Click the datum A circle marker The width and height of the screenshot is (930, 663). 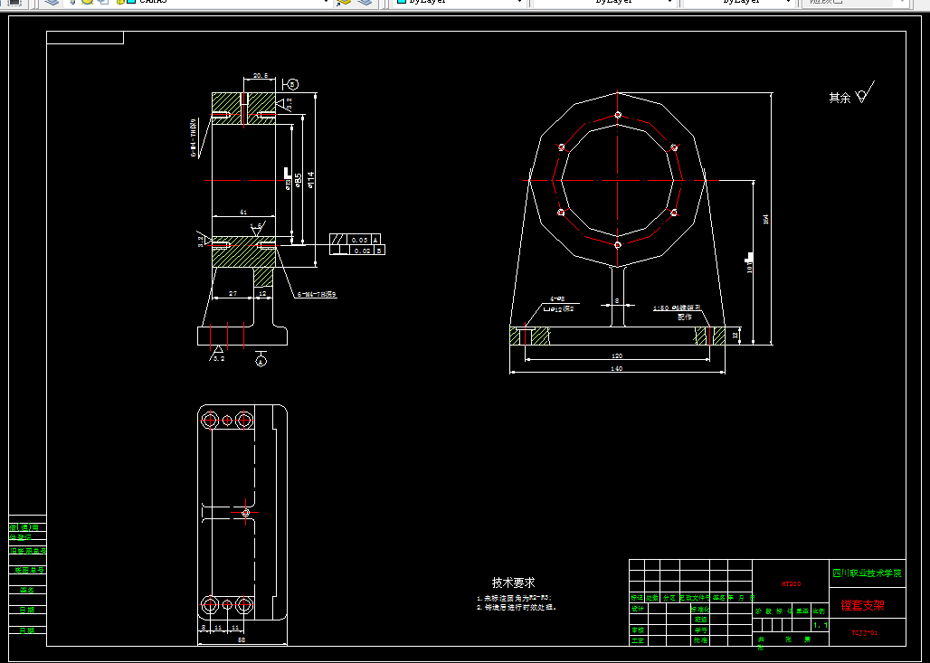point(261,360)
